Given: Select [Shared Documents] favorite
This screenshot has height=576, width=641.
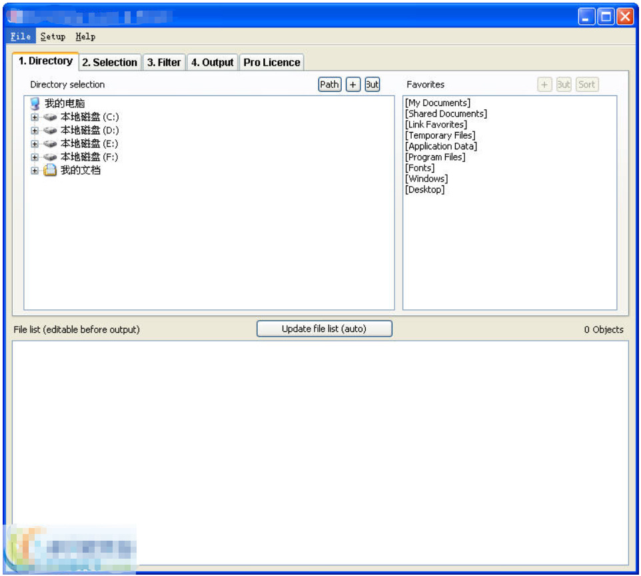Looking at the screenshot, I should 446,114.
